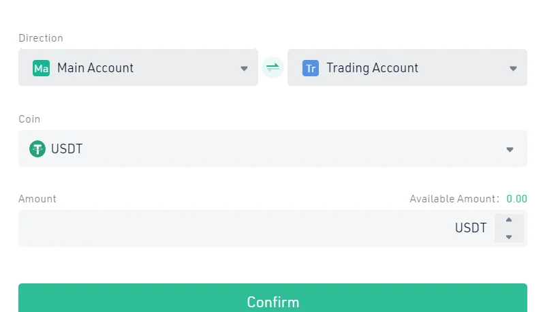Increase amount with the up stepper arrow

point(509,219)
